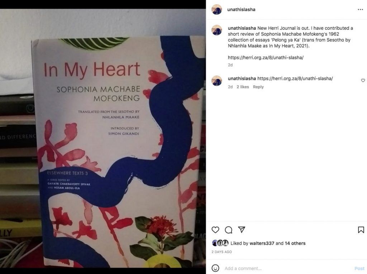
Task: Click the commenter profile picture
Action: (x=216, y=81)
